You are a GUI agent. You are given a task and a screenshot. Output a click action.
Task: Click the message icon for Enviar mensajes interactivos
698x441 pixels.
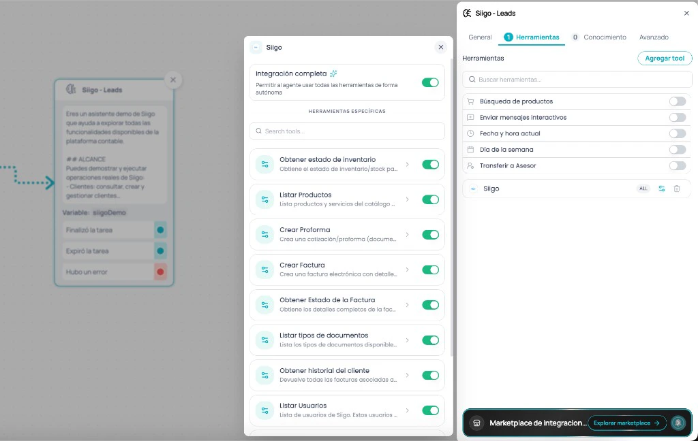tap(470, 117)
